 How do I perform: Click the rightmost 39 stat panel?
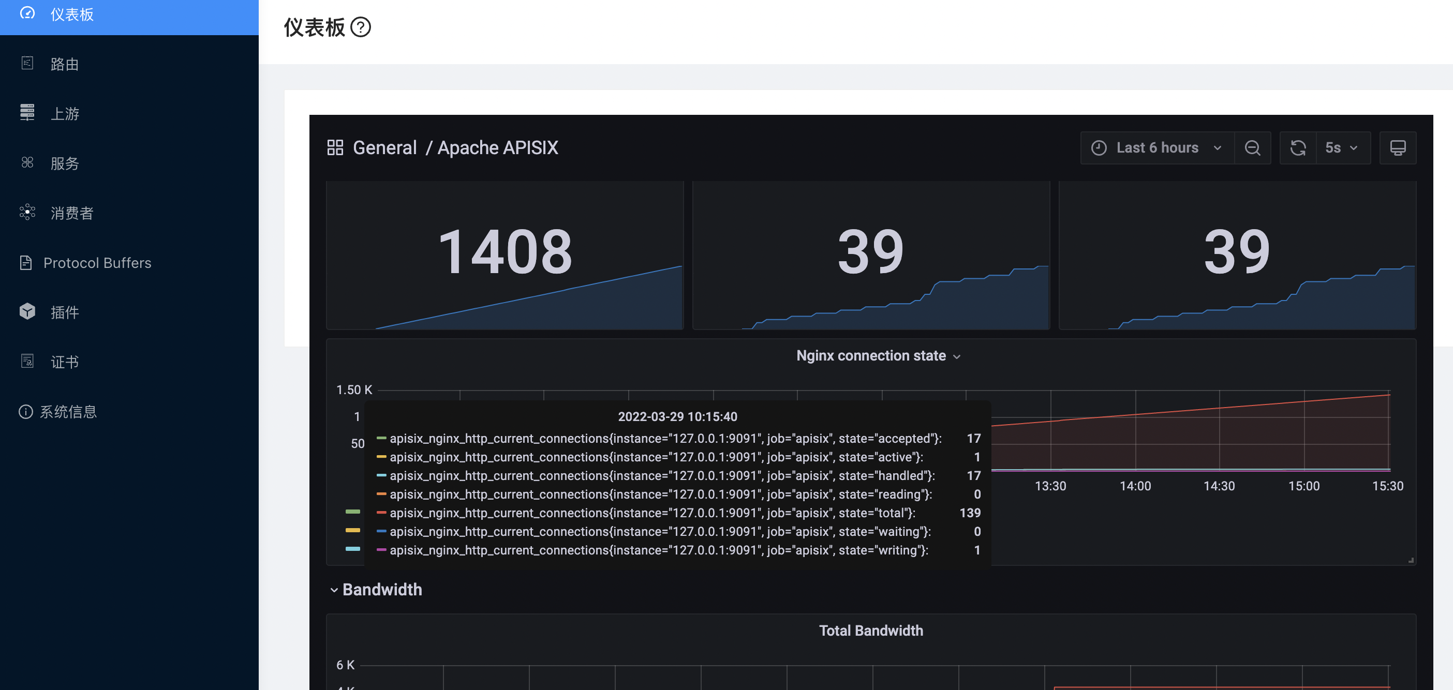tap(1237, 255)
